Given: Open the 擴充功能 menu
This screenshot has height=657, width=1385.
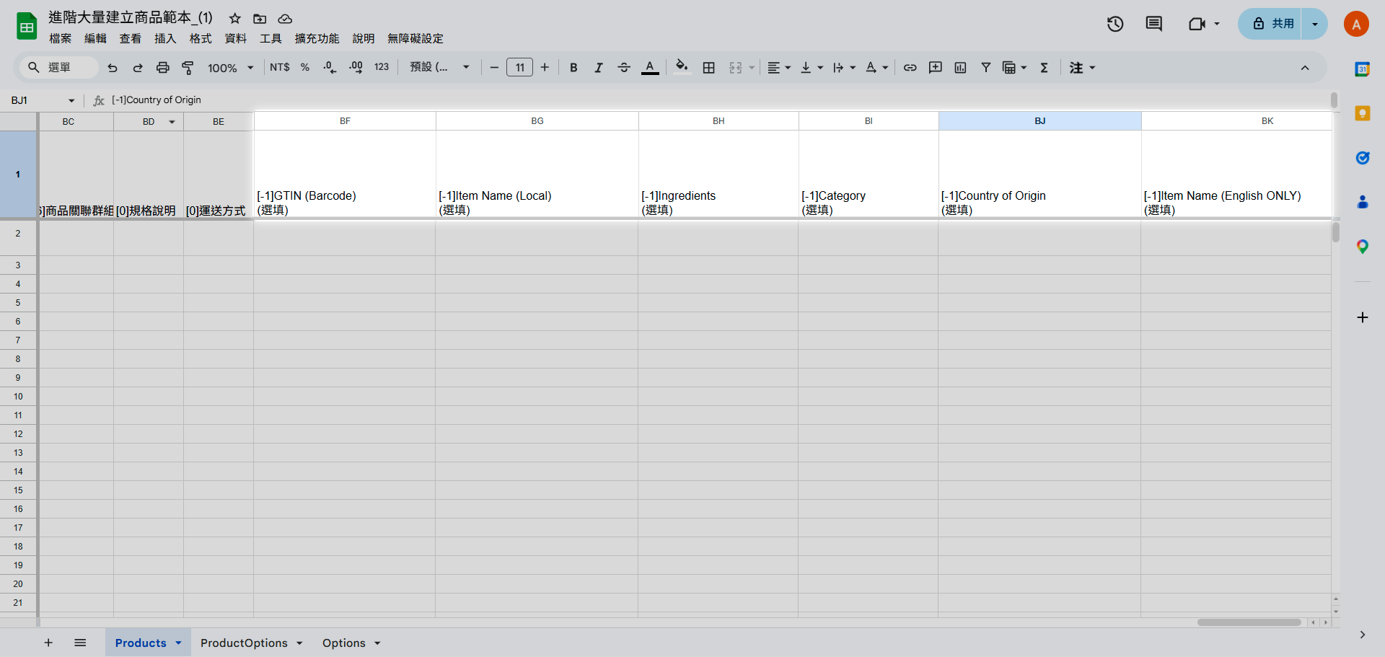Looking at the screenshot, I should coord(317,39).
